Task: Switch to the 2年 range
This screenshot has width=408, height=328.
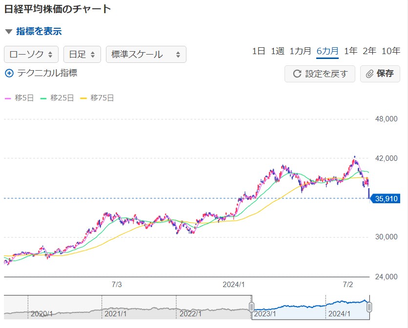Action: click(369, 51)
